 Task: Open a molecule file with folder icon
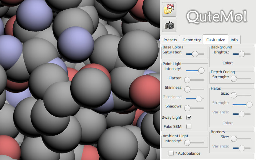click(169, 9)
